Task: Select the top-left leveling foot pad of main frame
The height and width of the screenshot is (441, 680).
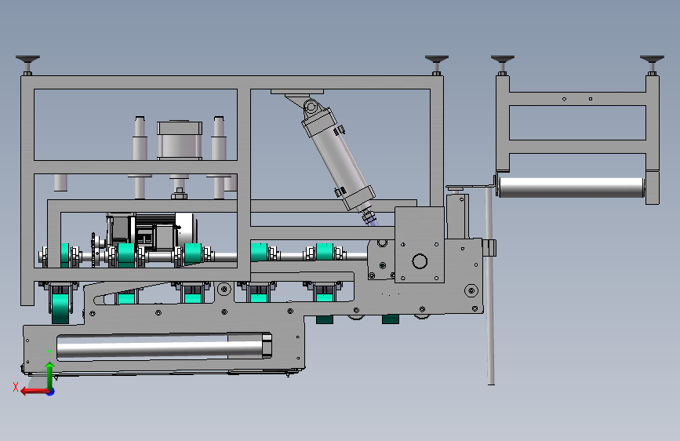Action: click(x=27, y=59)
